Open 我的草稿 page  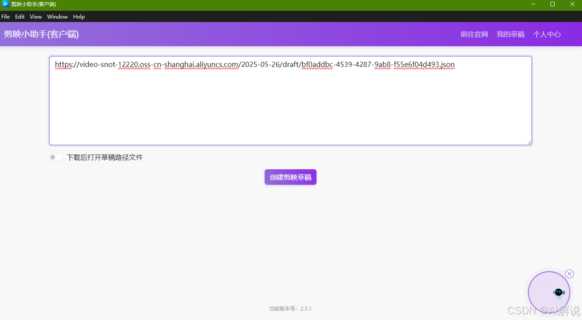coord(511,35)
